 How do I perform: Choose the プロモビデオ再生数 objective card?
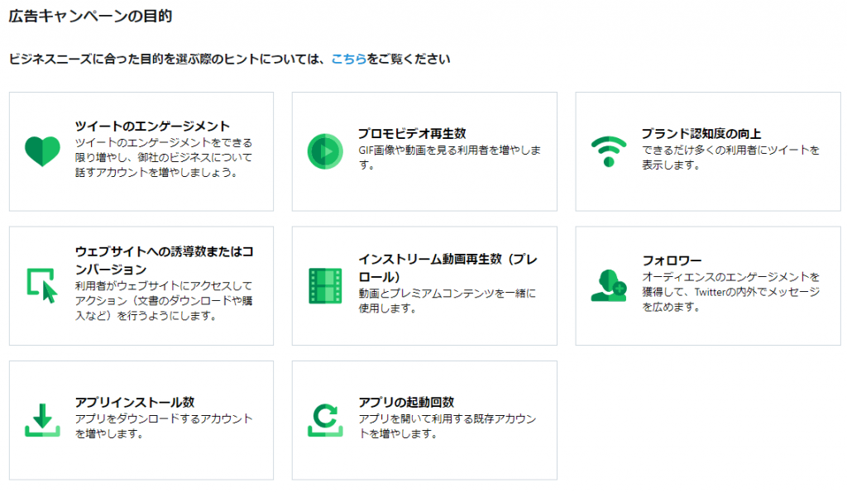(x=424, y=150)
